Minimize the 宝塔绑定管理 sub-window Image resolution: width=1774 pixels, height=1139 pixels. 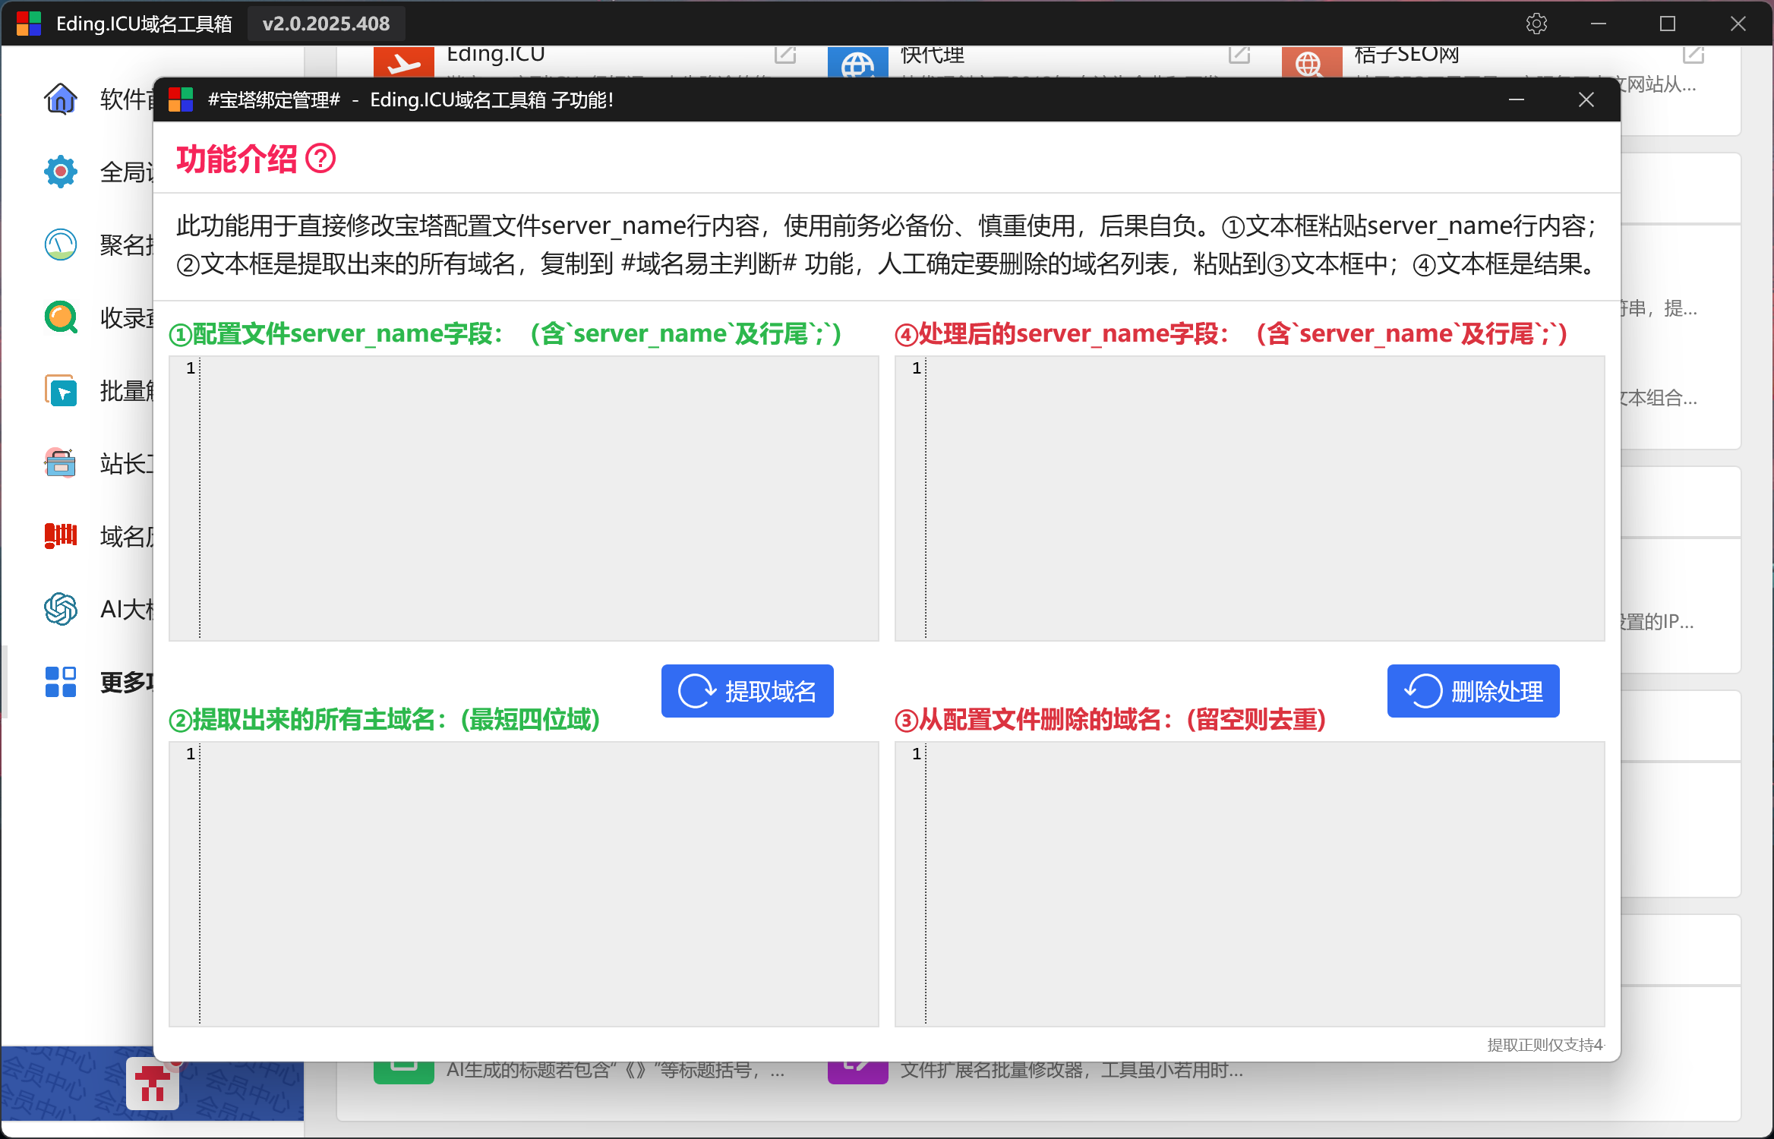pyautogui.click(x=1517, y=99)
